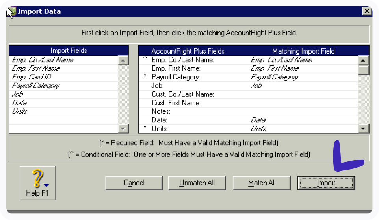This screenshot has height=220, width=379.
Task: Click scroll up arrow in Import Fields list
Action: click(x=123, y=60)
